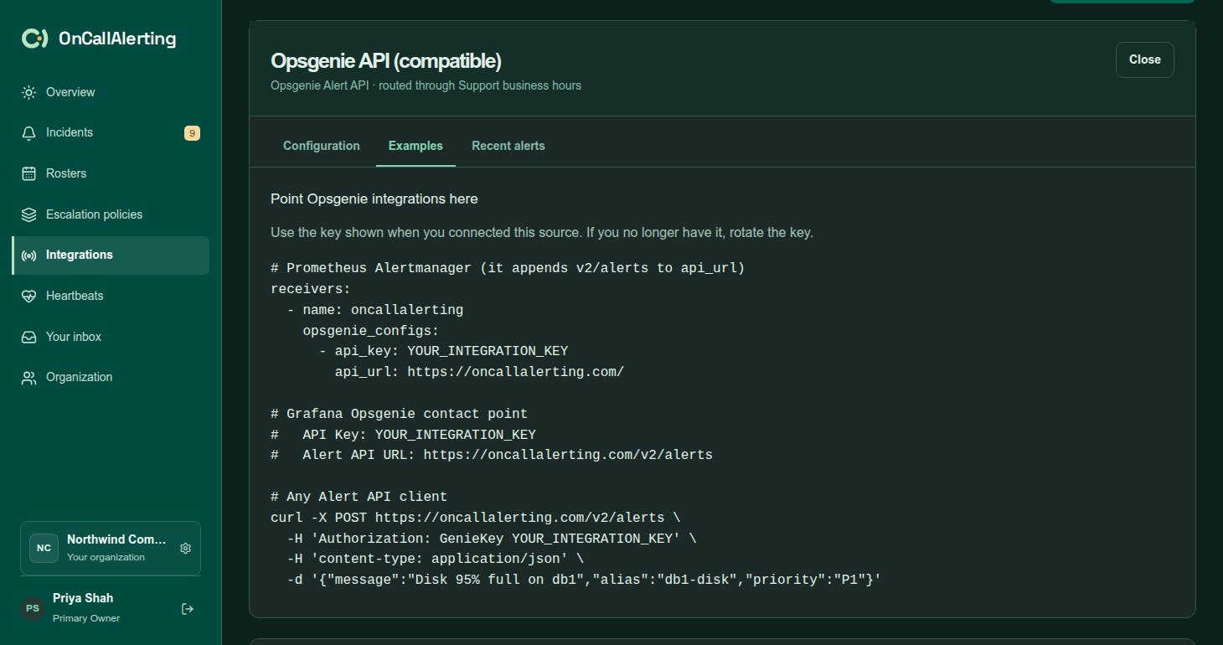
Task: Open Rosters in the sidebar
Action: (111, 173)
